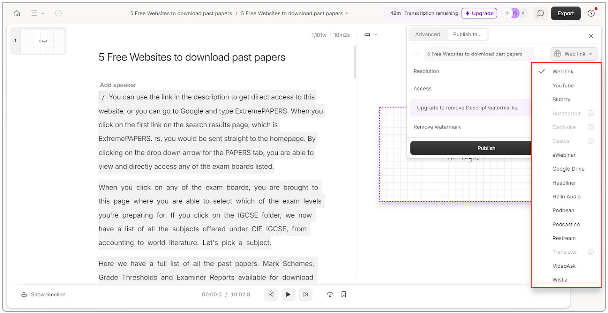Click the project name in breadcrumb

[x=181, y=13]
